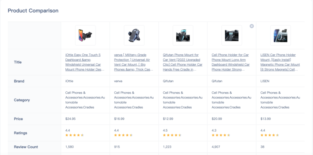Select the Brand row label
Image resolution: width=313 pixels, height=155 pixels.
point(19,81)
